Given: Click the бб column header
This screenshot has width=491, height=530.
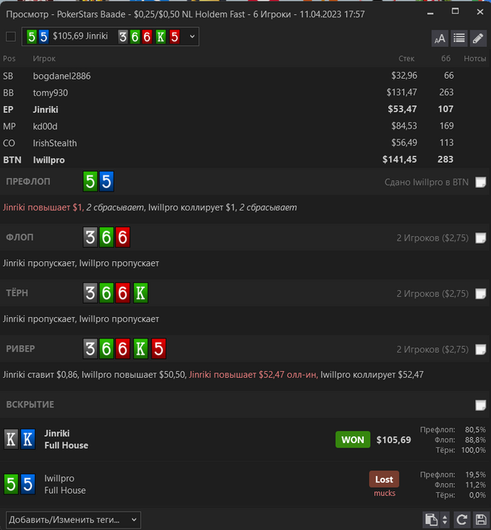Looking at the screenshot, I should (446, 58).
